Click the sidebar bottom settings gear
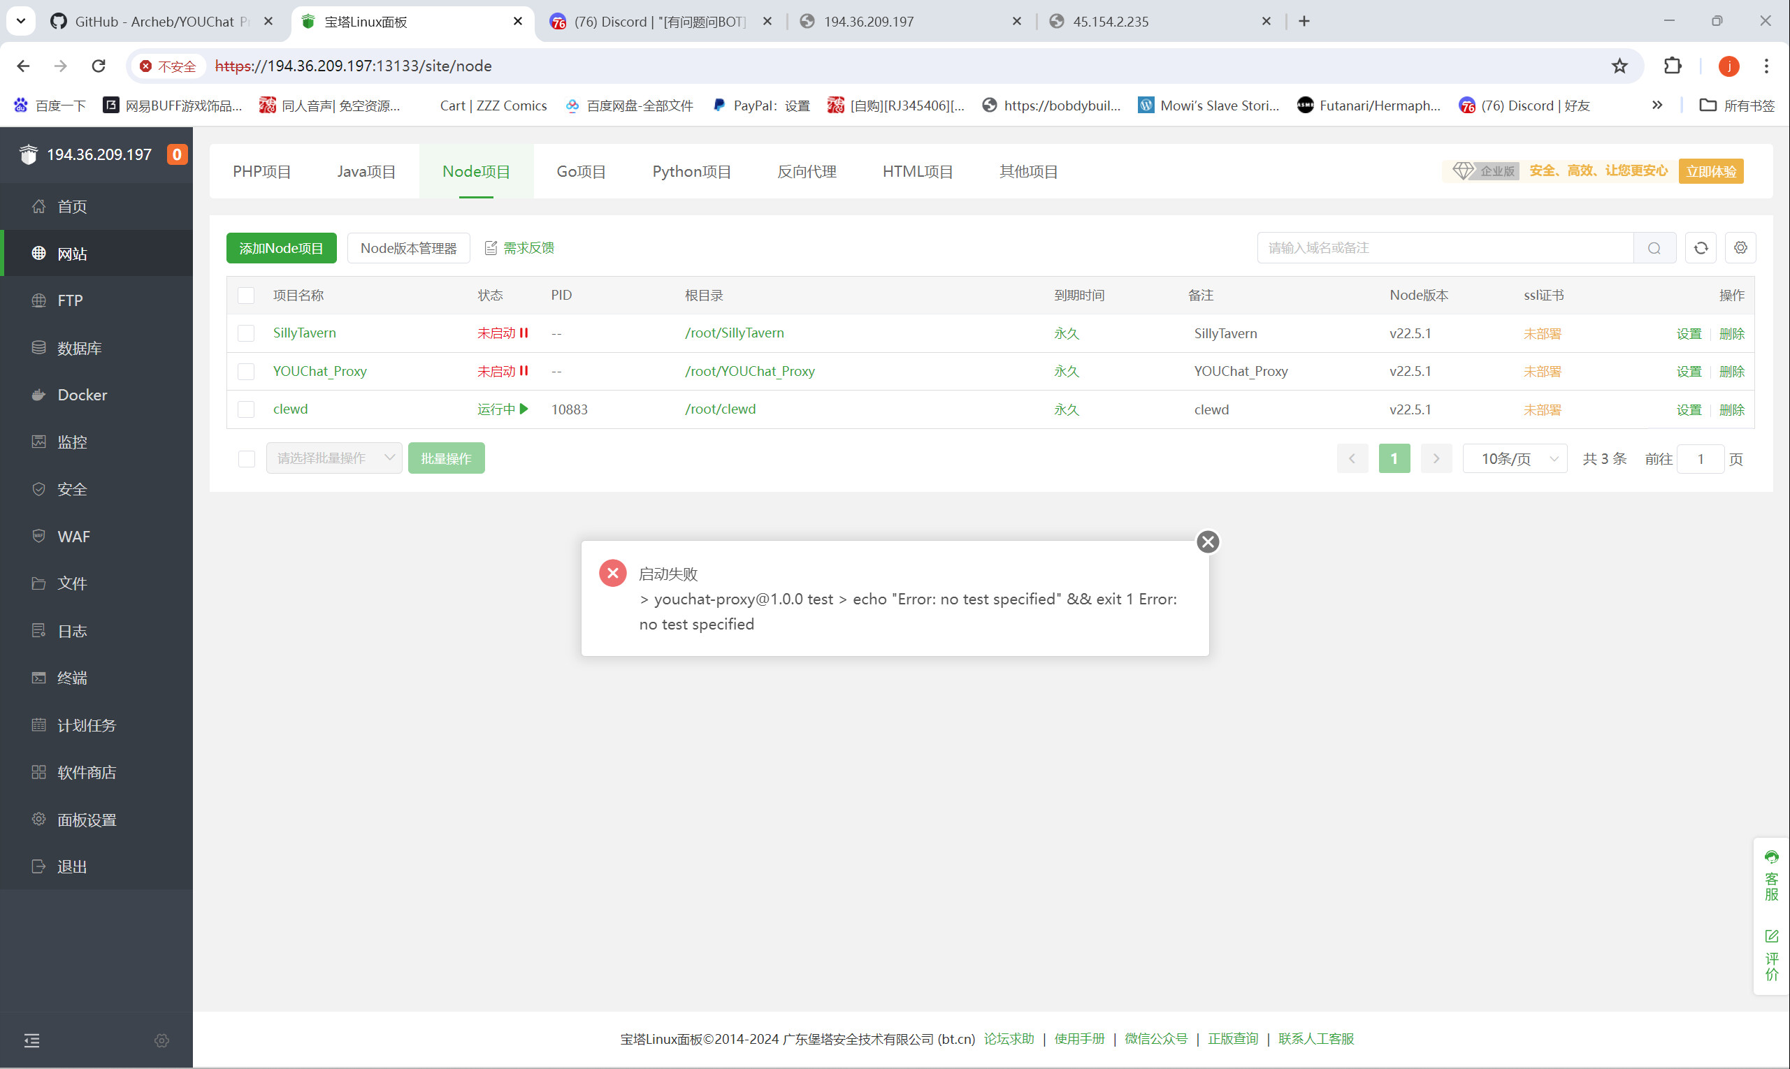Screen dimensions: 1790x1069 point(161,1040)
